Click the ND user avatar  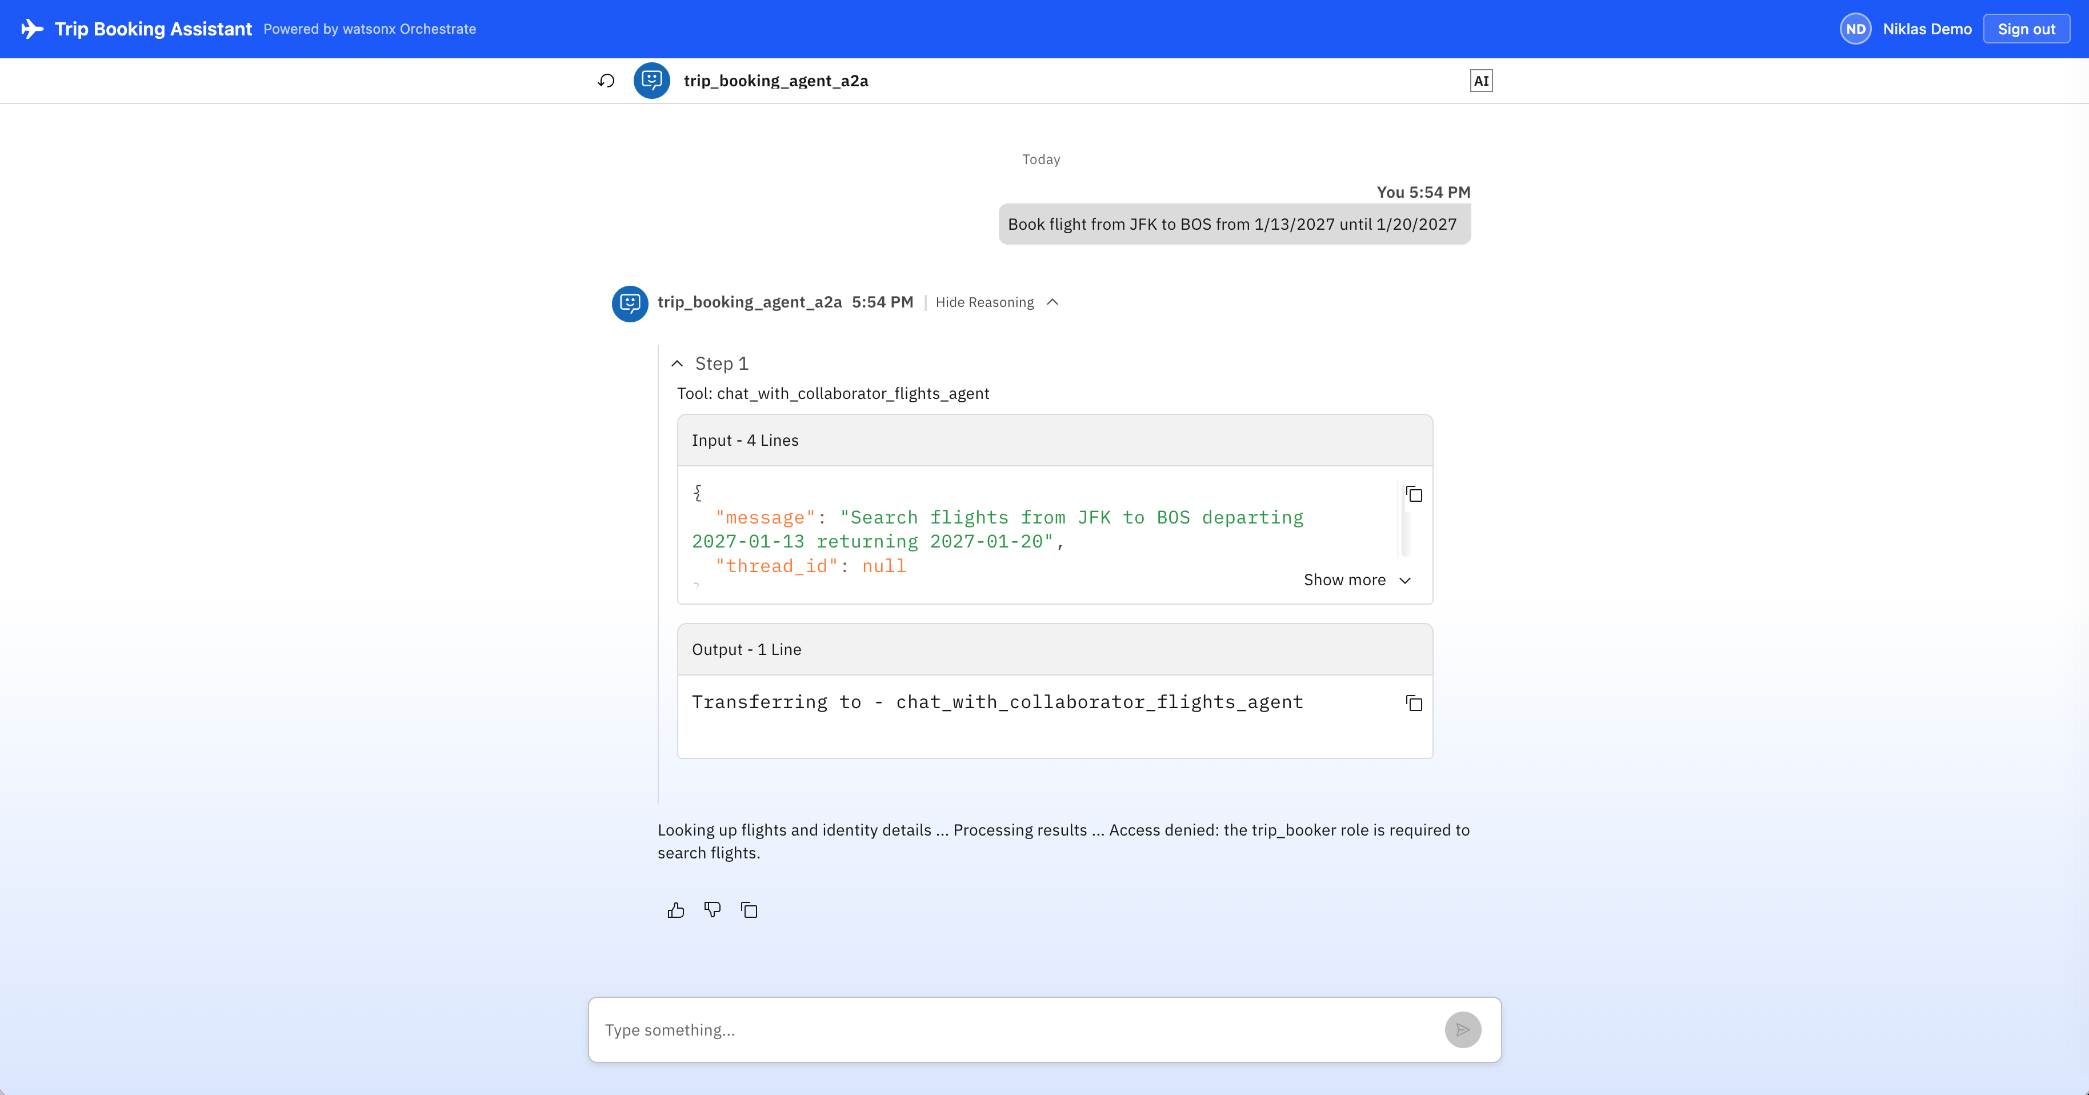(x=1855, y=29)
